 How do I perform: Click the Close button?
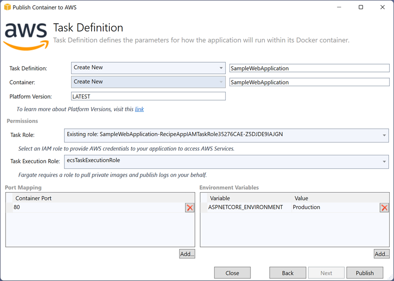point(232,273)
